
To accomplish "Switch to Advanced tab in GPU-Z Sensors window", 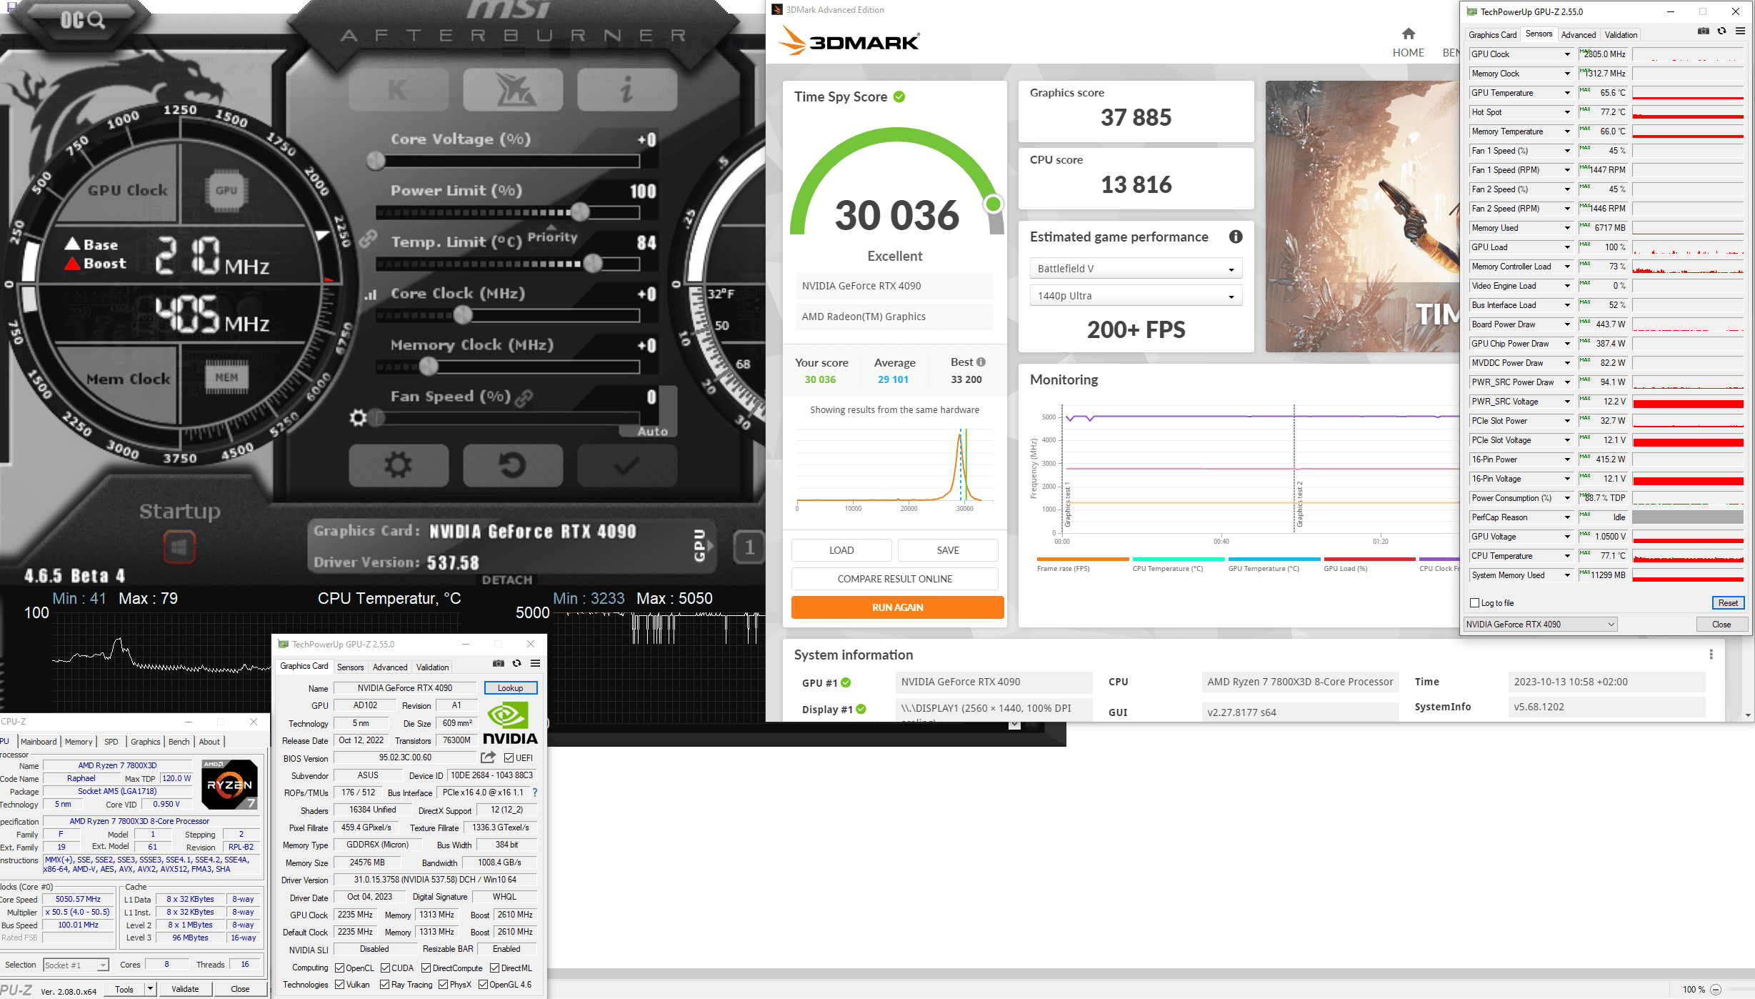I will tap(1578, 34).
